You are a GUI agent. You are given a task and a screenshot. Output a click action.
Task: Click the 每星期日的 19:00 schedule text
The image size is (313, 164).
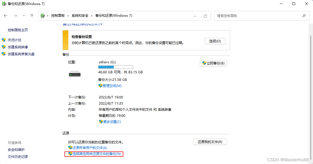pyautogui.click(x=112, y=116)
